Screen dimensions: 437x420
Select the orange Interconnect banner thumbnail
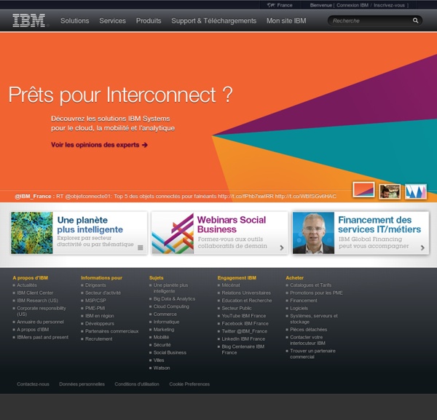tap(363, 190)
